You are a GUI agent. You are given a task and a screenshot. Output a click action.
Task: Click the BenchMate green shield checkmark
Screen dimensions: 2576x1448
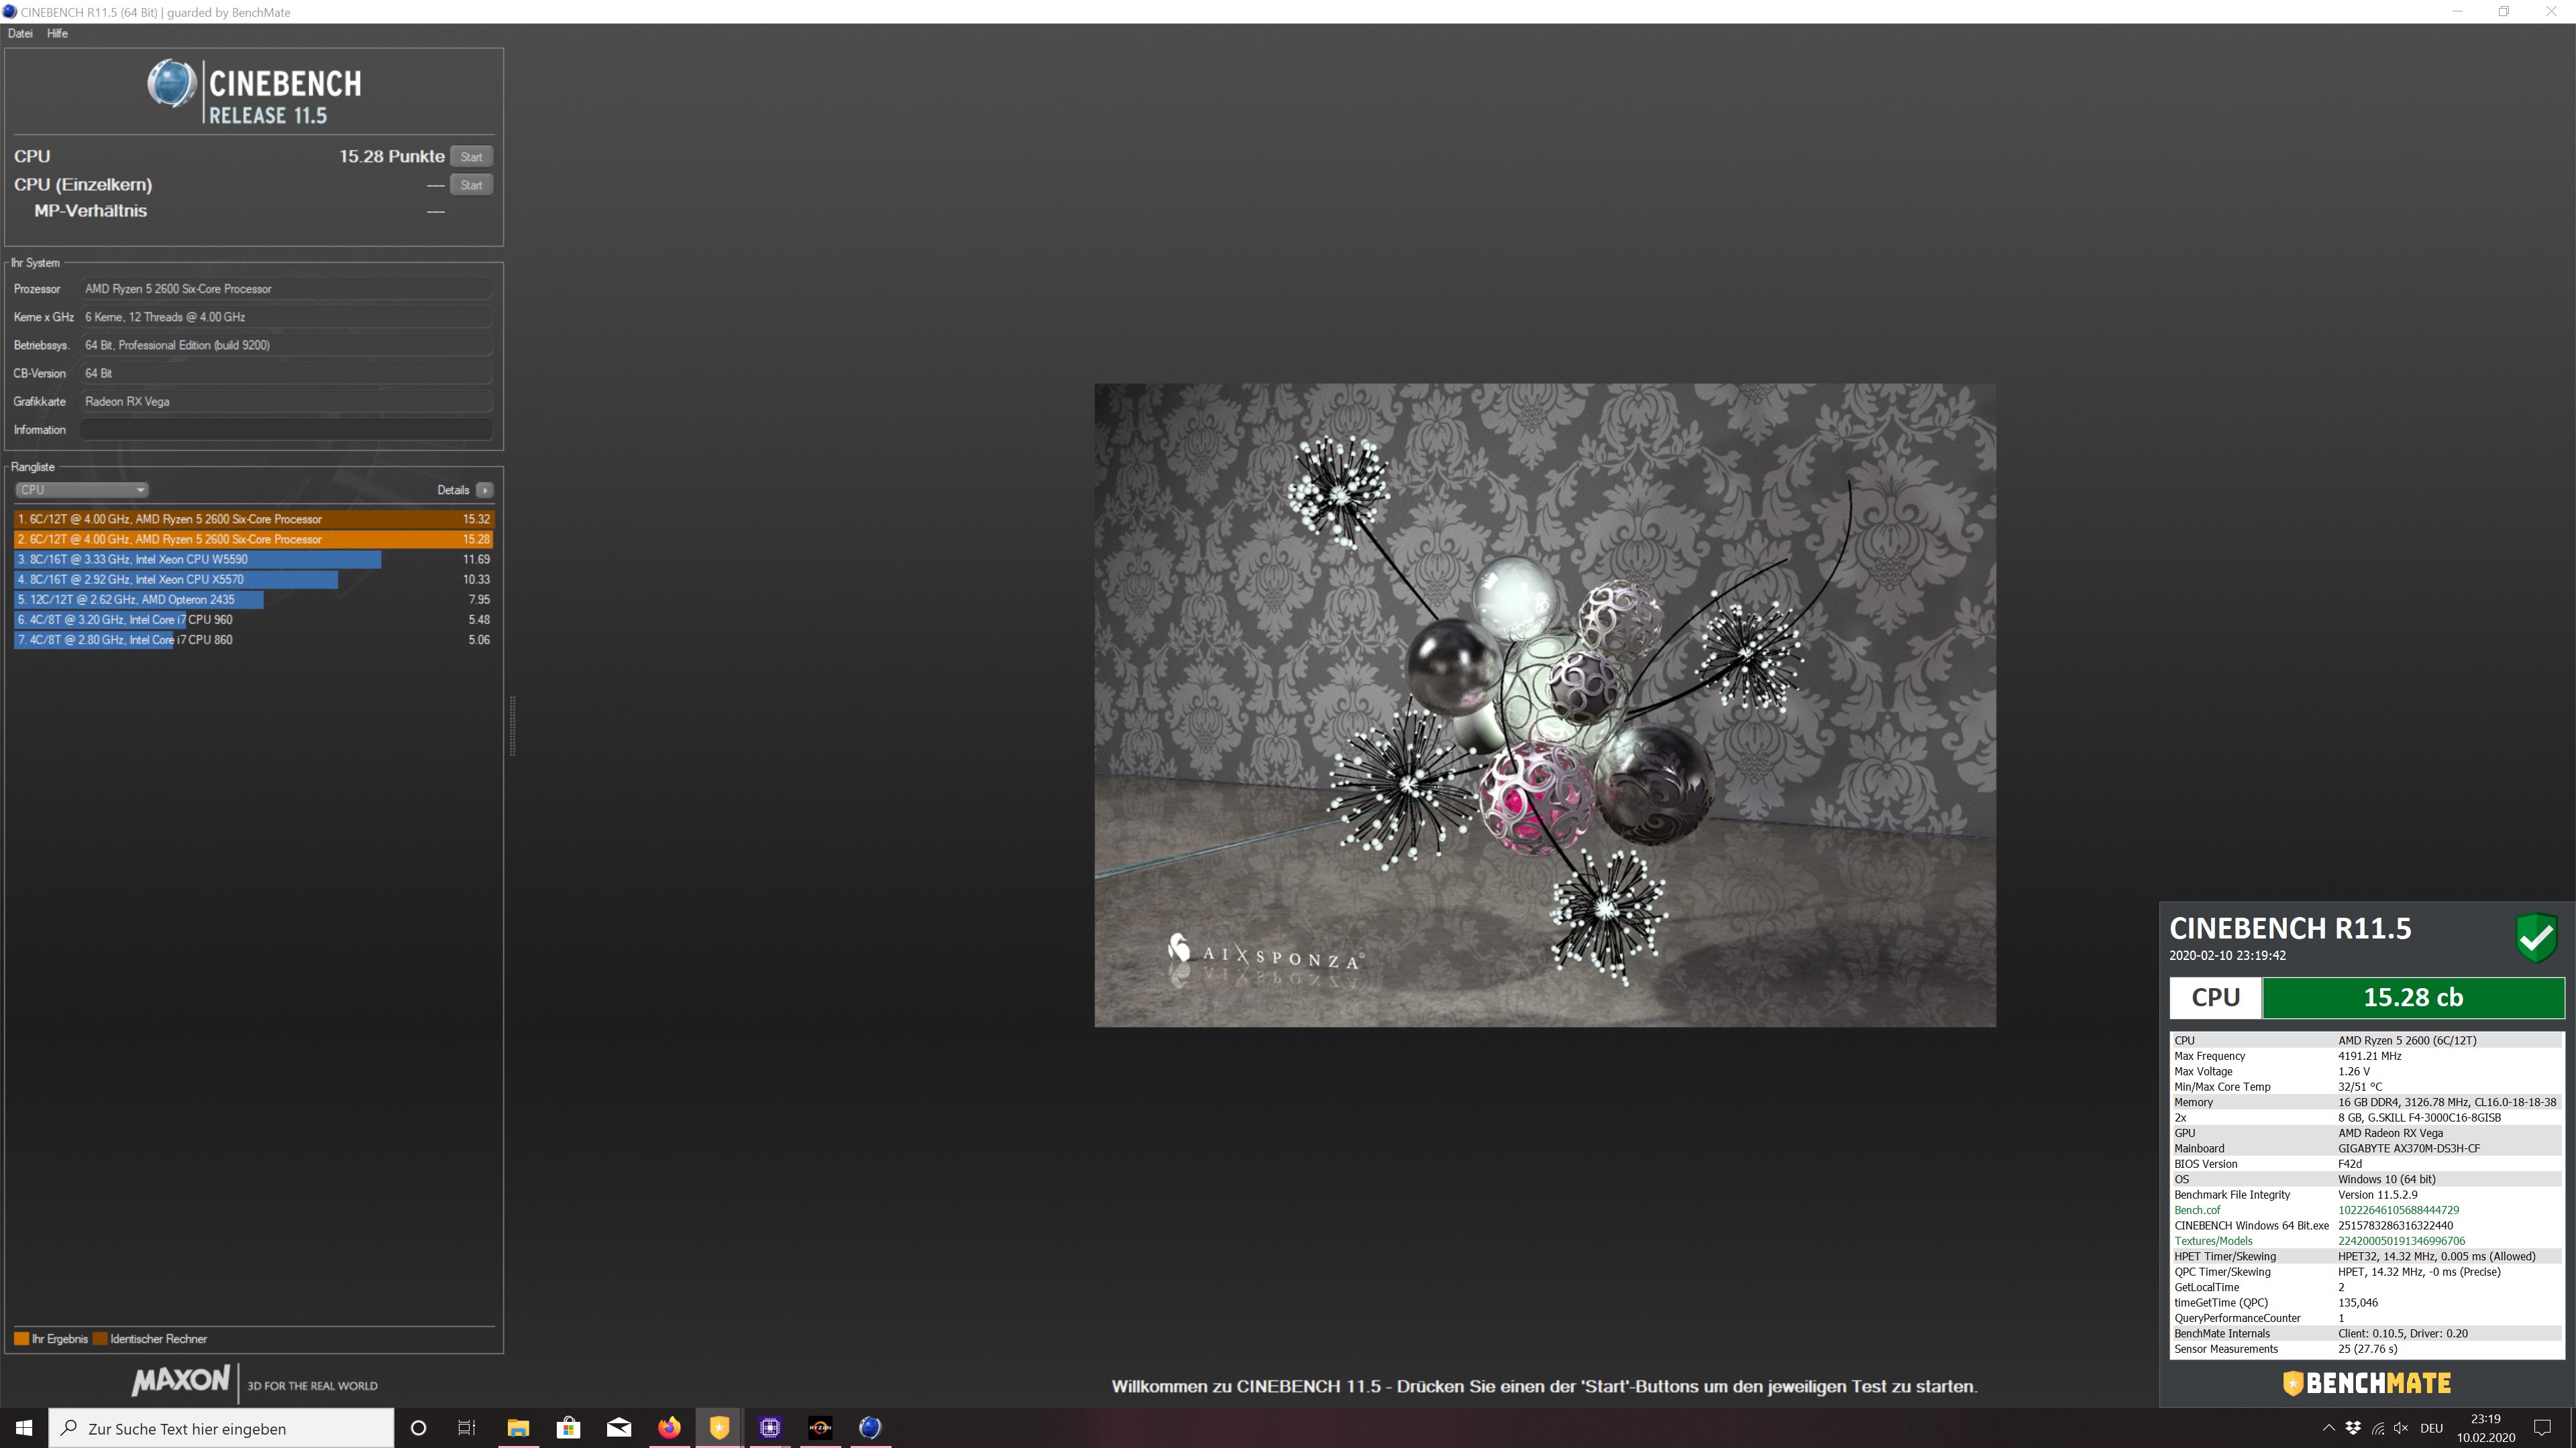pos(2537,937)
